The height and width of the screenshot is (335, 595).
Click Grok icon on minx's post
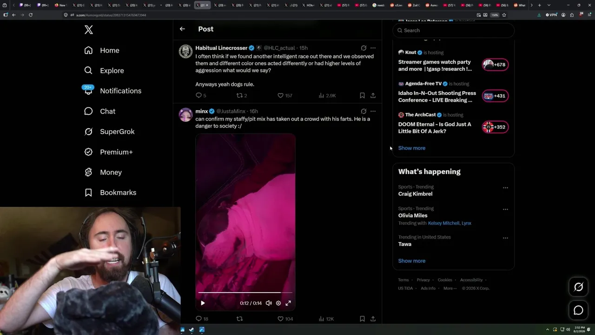364,111
